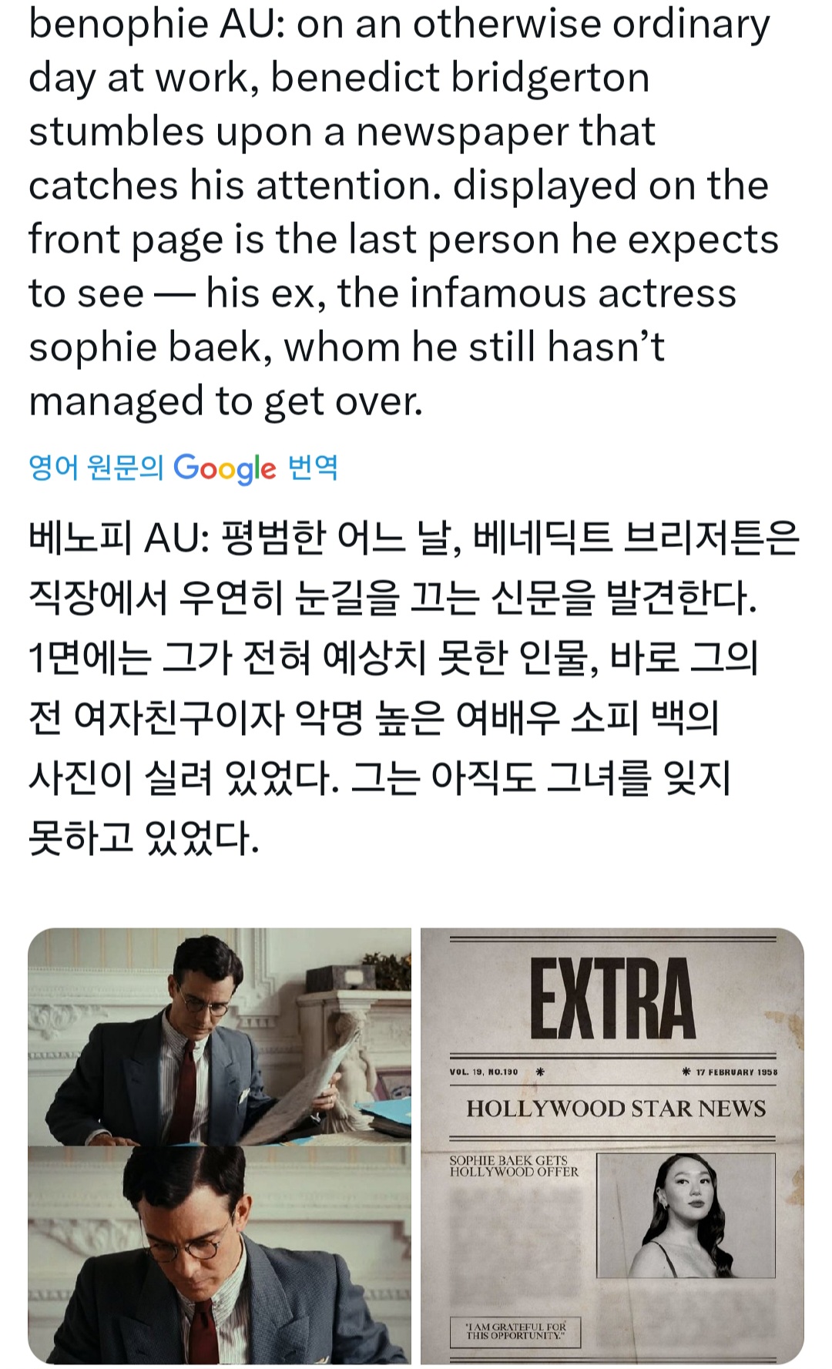Click the HOLLYWOOD STAR NEWS heading
832x1369 pixels.
coord(616,1109)
